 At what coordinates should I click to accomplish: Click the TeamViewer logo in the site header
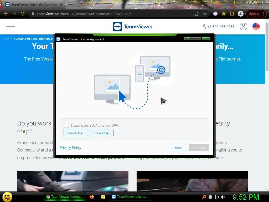click(132, 27)
